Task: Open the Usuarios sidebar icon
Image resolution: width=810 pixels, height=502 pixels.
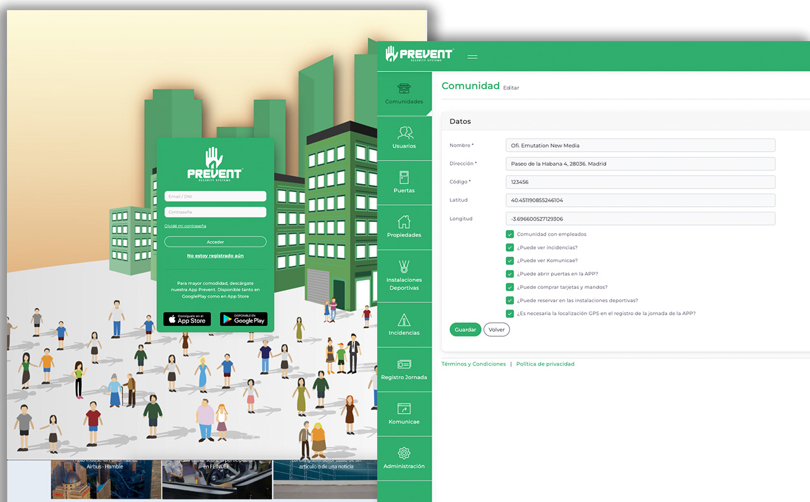Action: coord(404,133)
